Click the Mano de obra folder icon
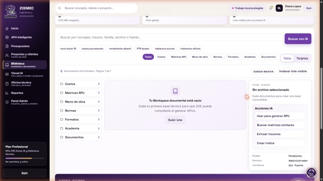Screen dimensions: 323x181 [x=62, y=101]
